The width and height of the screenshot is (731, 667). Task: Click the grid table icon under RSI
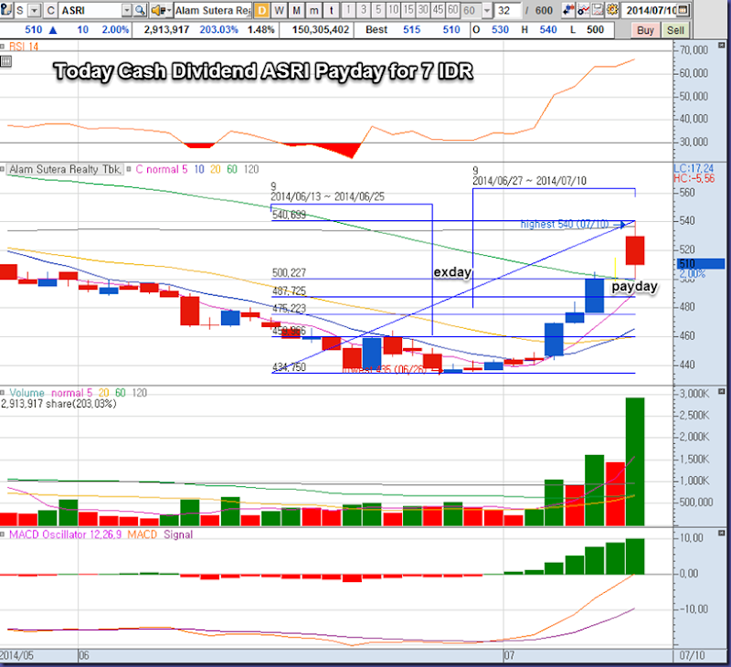pos(5,61)
